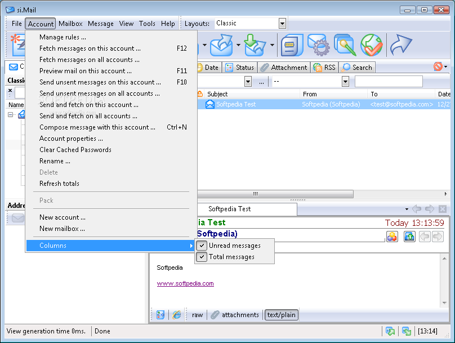Image resolution: width=455 pixels, height=343 pixels.
Task: Switch to the Attachment filter tab
Action: point(284,68)
